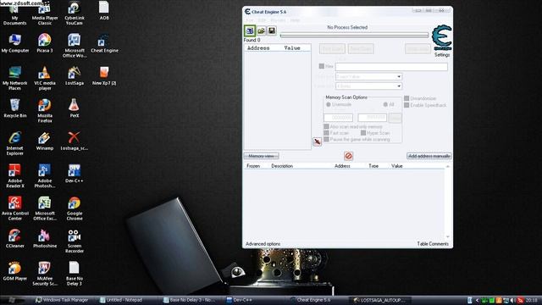Open GOM Player desktop icon

coord(15,271)
